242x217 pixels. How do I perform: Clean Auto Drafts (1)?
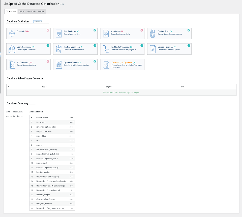[122, 34]
